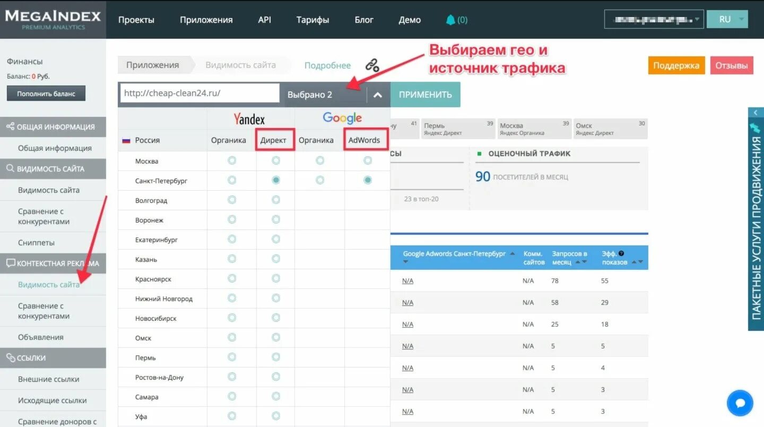
Task: Click the Ростов-на-Дону city row label
Action: click(x=159, y=378)
